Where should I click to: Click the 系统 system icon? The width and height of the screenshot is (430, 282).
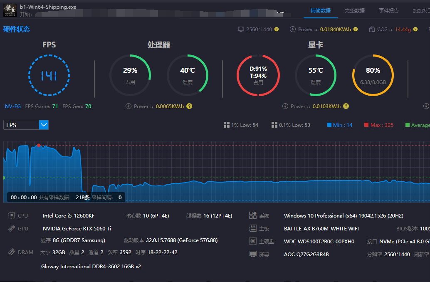tap(252, 215)
